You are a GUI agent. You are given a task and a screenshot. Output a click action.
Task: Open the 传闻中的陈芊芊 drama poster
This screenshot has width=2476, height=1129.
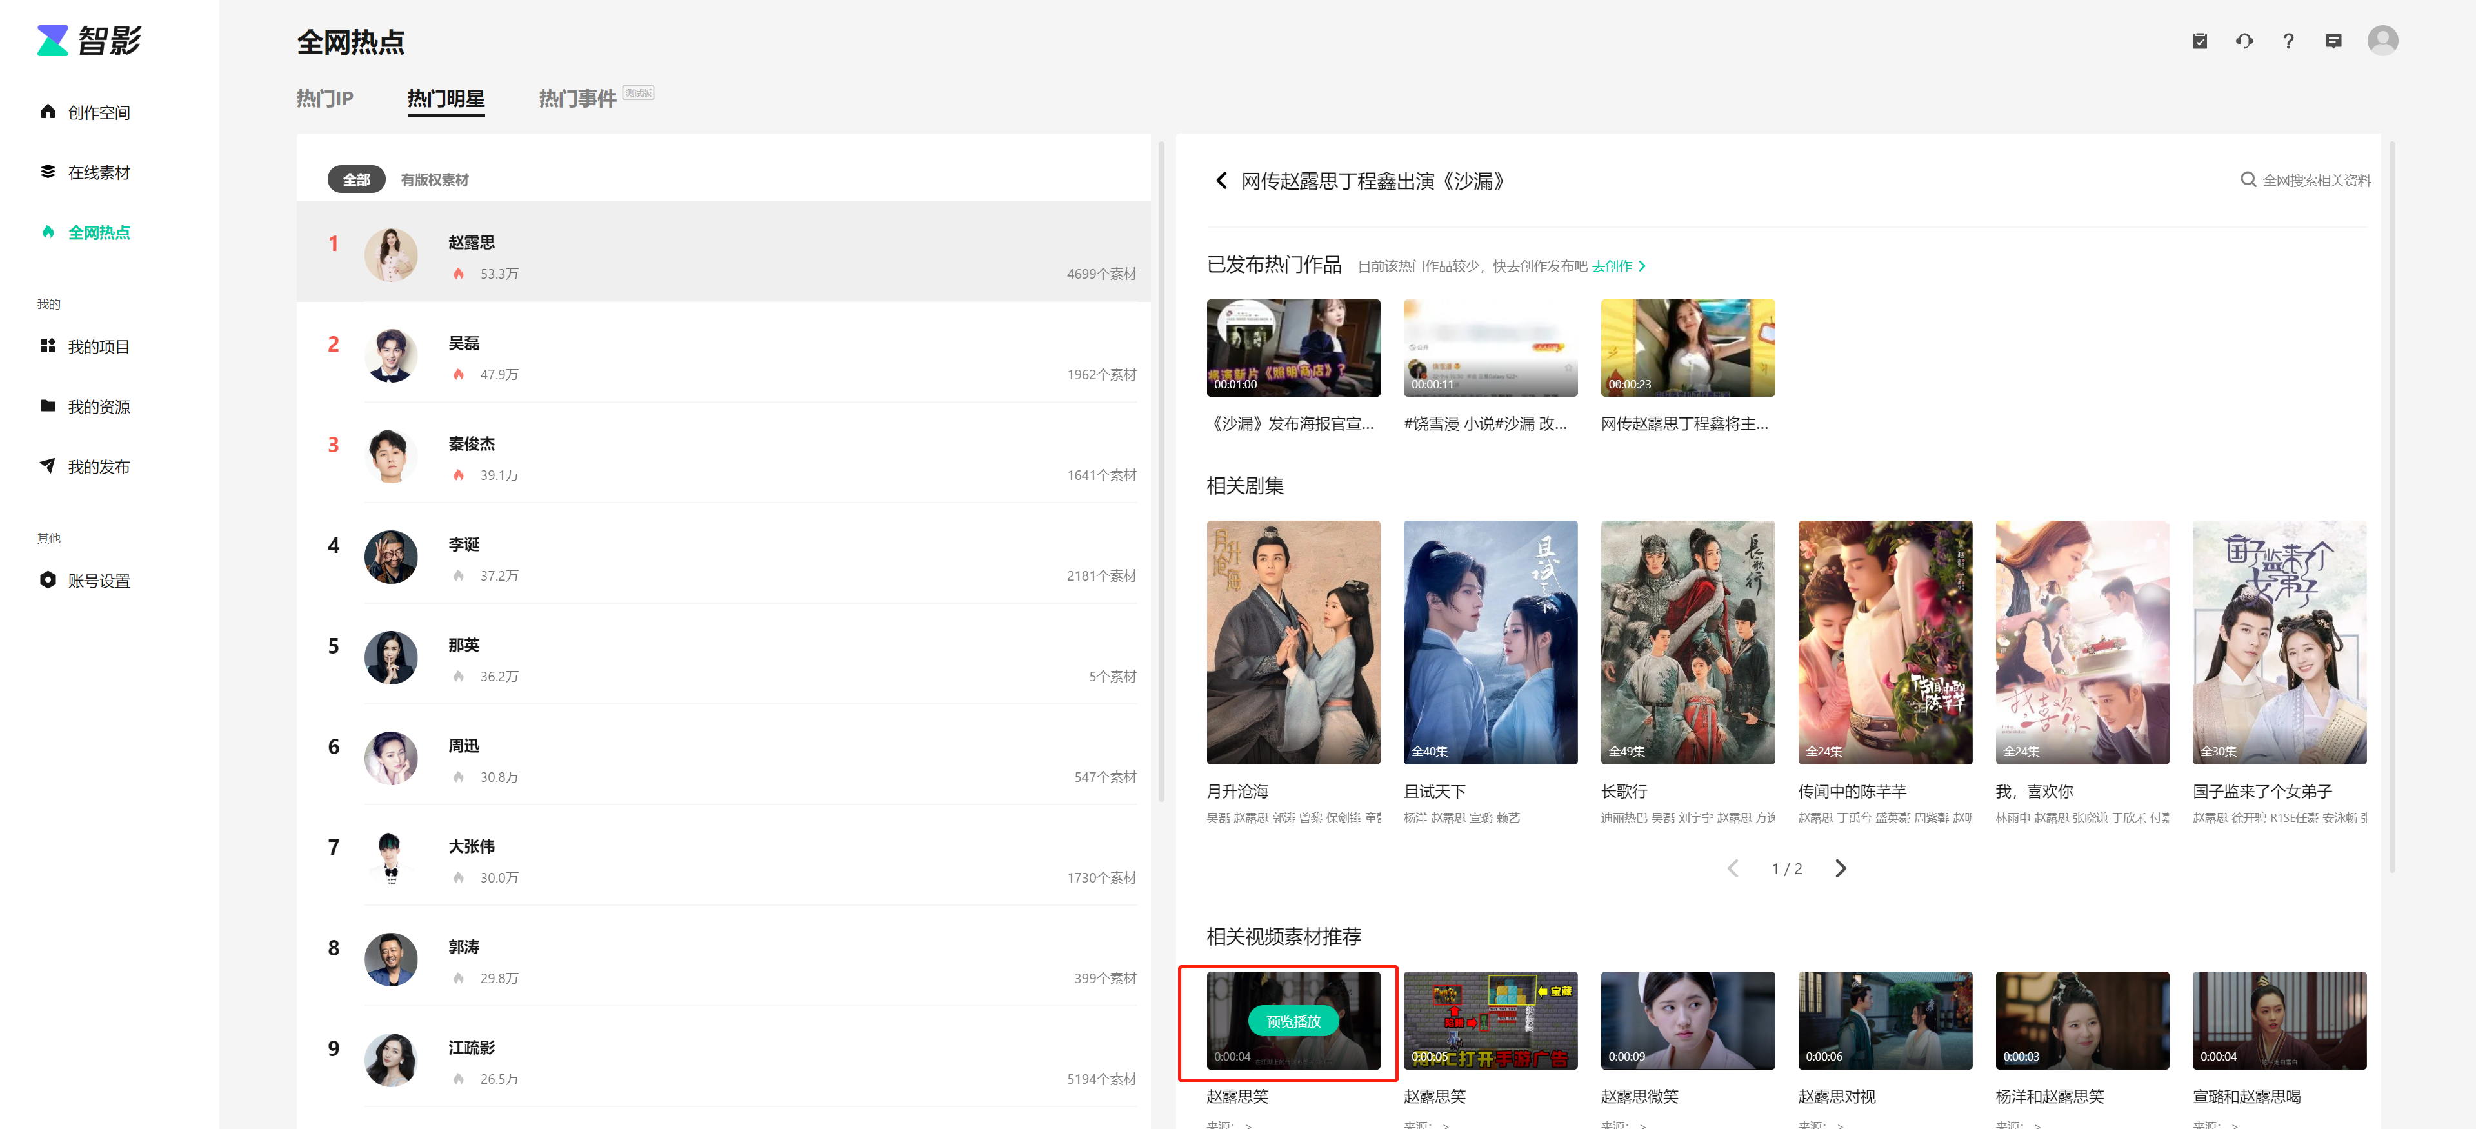(1885, 643)
